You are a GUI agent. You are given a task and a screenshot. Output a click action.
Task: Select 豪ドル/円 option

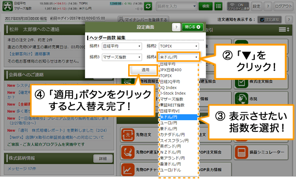pyautogui.click(x=169, y=128)
